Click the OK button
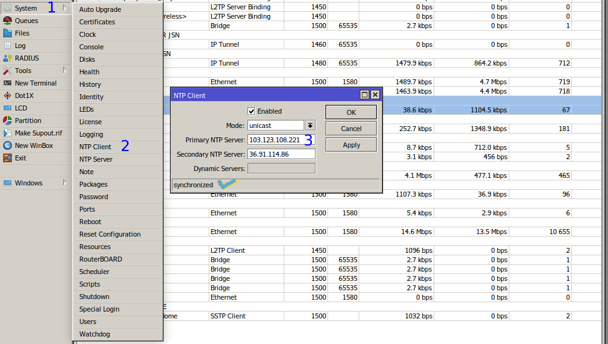The height and width of the screenshot is (344, 608). (351, 112)
